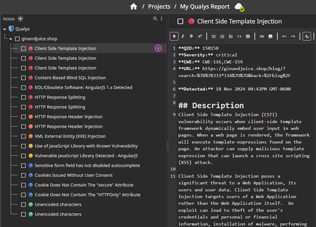The width and height of the screenshot is (316, 227).
Task: Toggle the spellcheck button
Action: [x=307, y=36]
